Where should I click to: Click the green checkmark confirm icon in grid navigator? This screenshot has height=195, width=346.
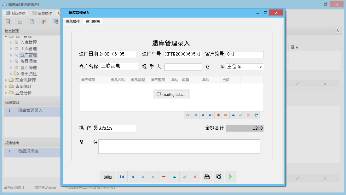pyautogui.click(x=241, y=115)
